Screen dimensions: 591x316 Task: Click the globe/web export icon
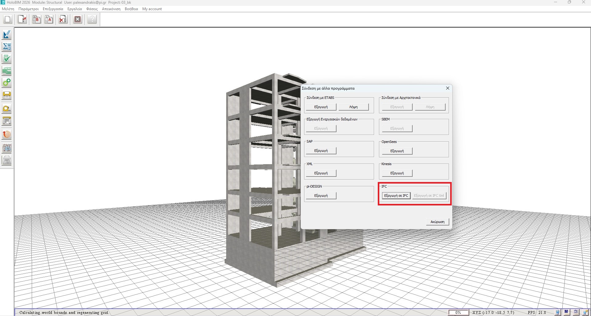pos(7,135)
